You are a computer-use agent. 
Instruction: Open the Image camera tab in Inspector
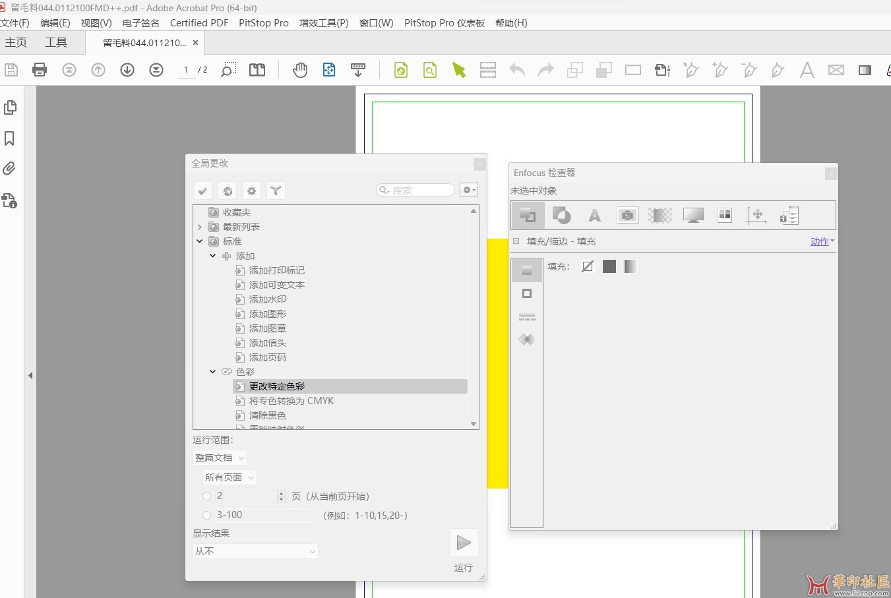coord(627,216)
